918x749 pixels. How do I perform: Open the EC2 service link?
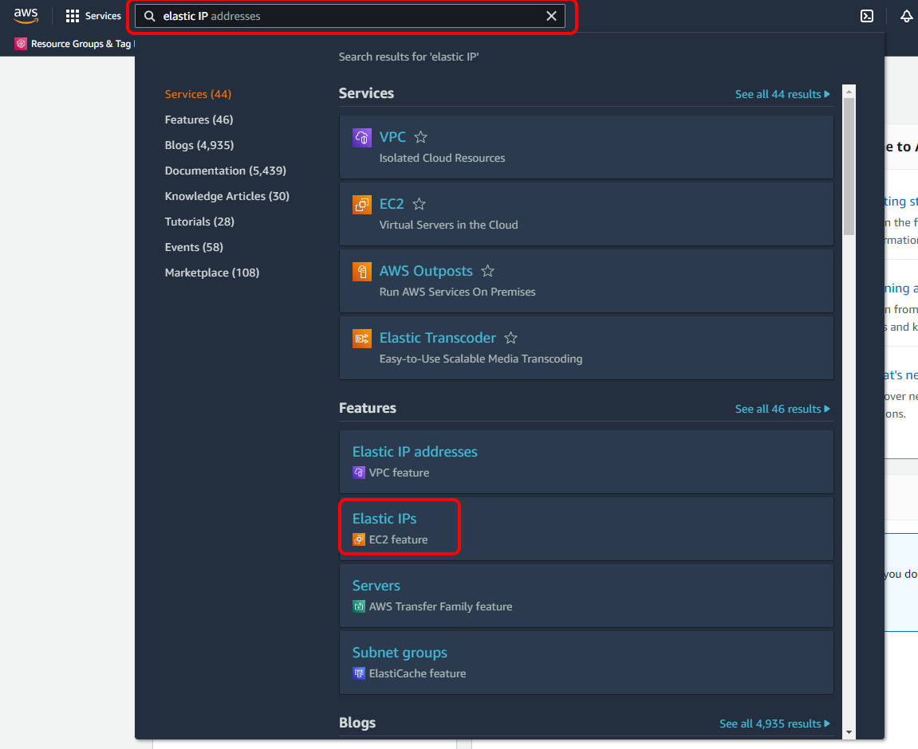tap(392, 204)
